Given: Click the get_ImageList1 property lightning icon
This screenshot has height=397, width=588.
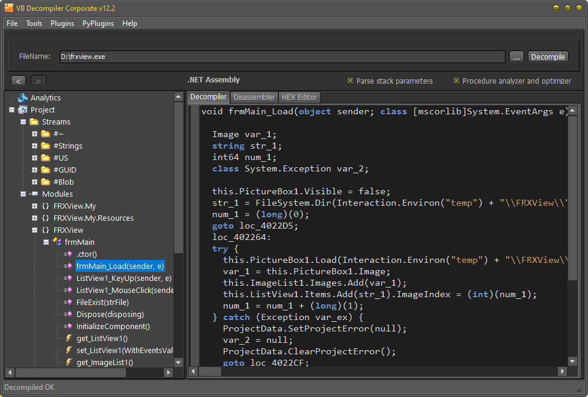Looking at the screenshot, I should click(69, 362).
